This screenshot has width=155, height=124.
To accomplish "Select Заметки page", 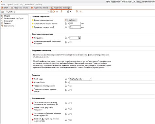I will coord(7,23).
